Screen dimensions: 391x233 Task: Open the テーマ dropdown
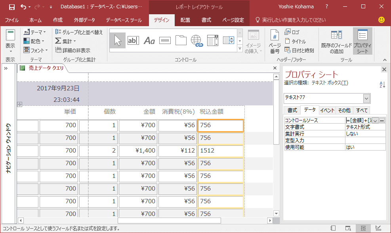click(x=34, y=32)
